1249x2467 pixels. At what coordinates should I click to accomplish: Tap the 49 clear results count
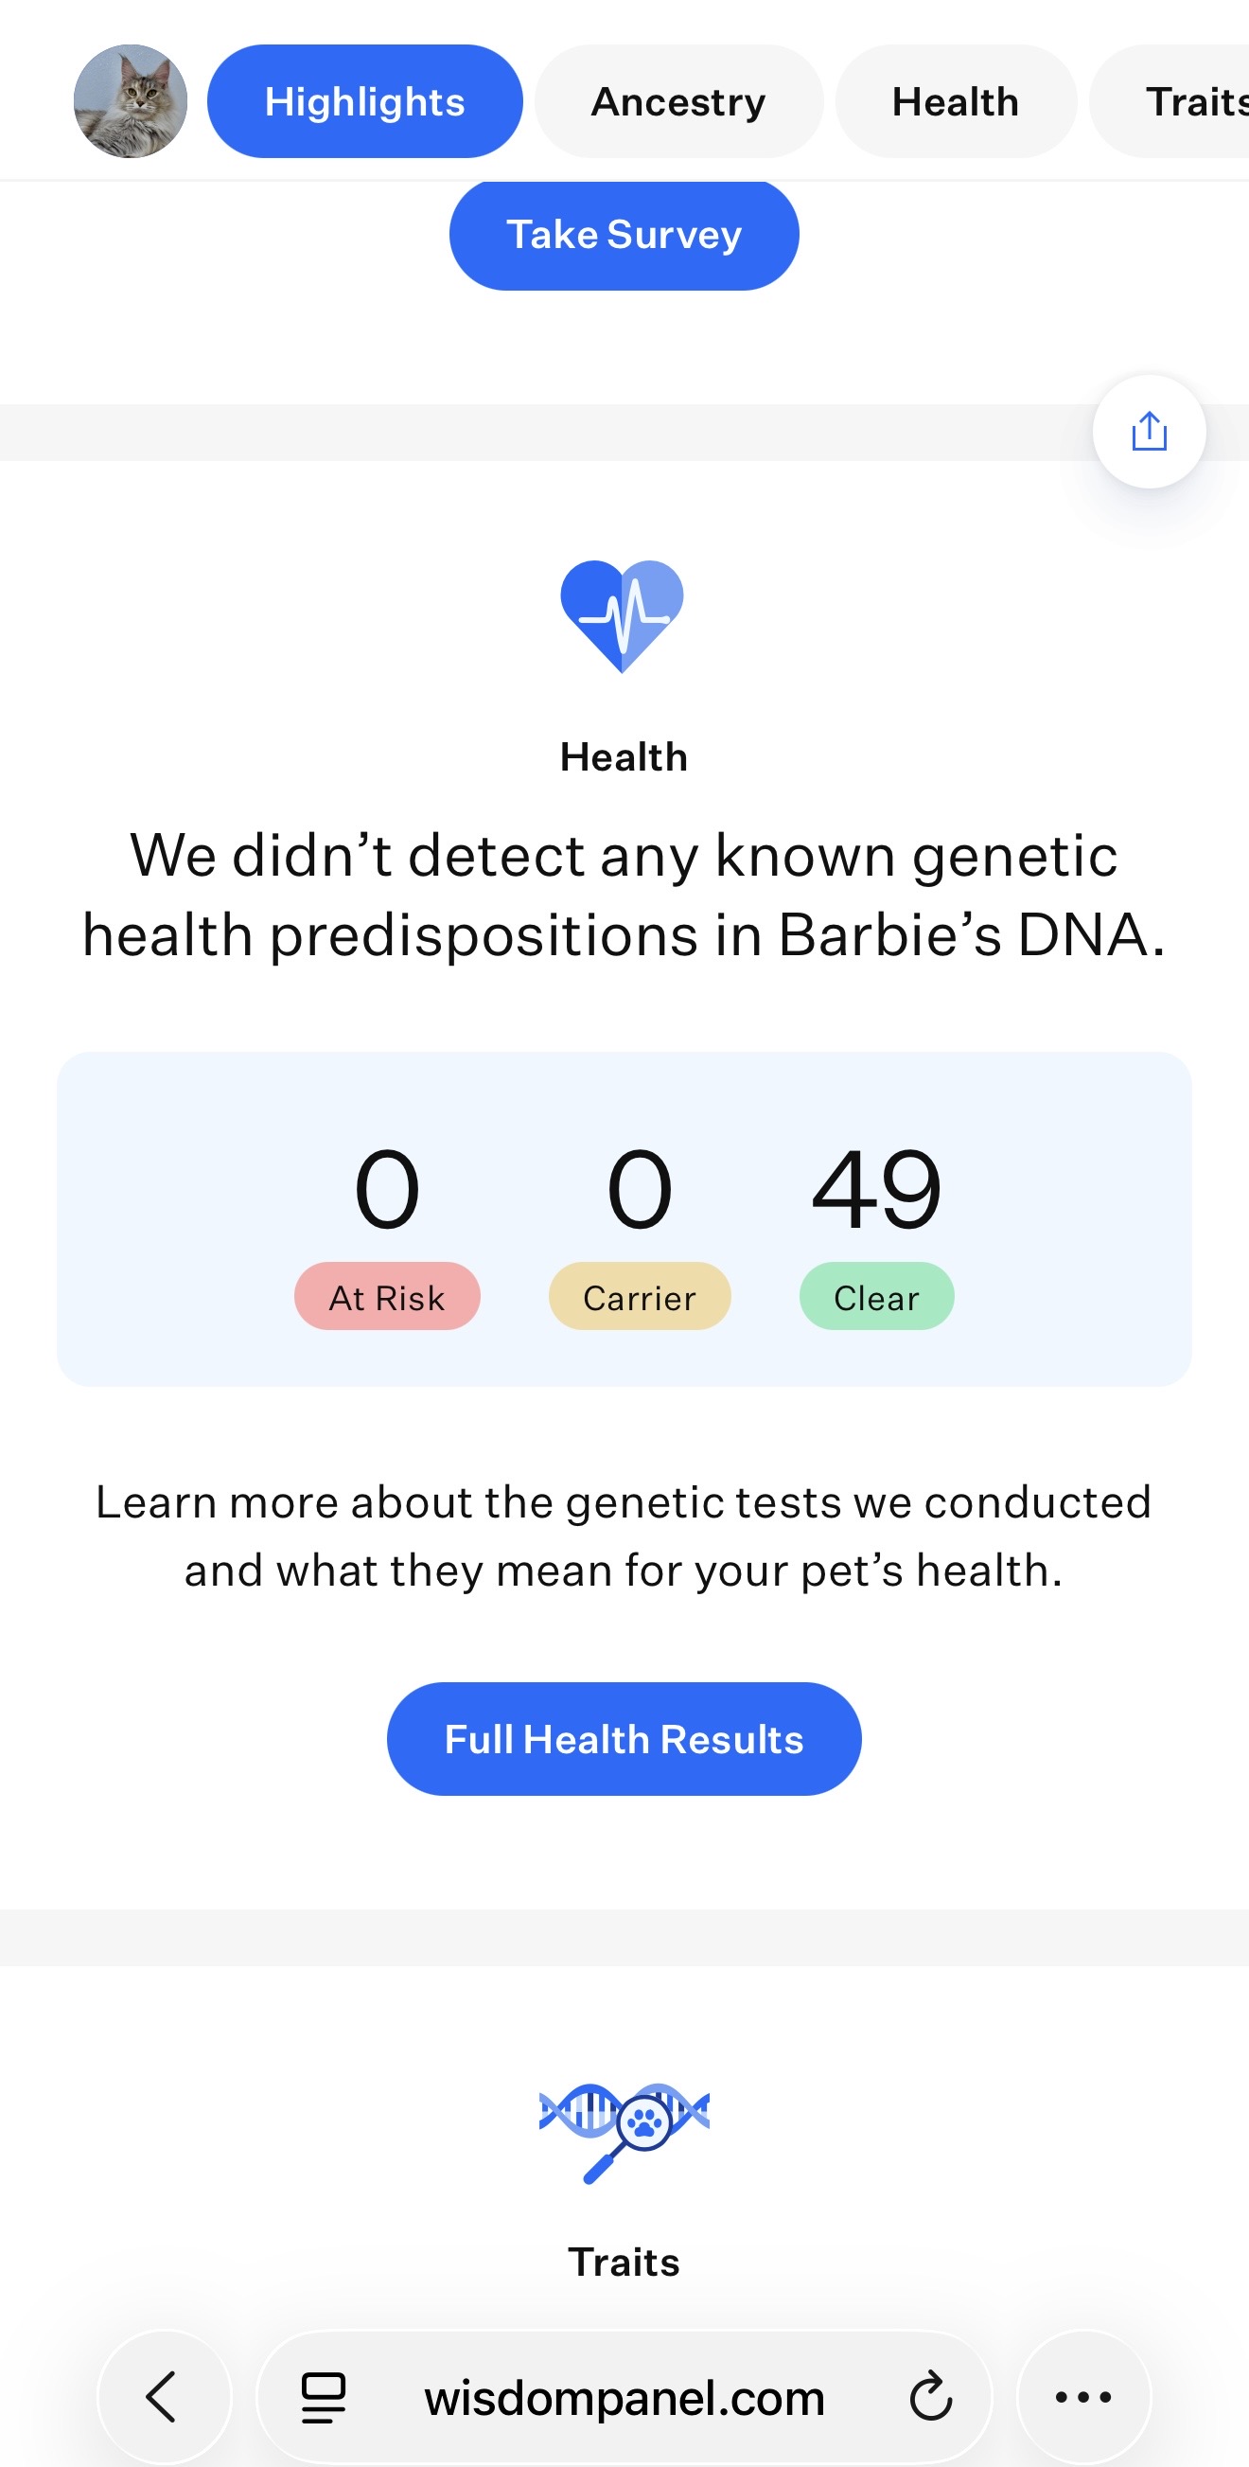[877, 1188]
